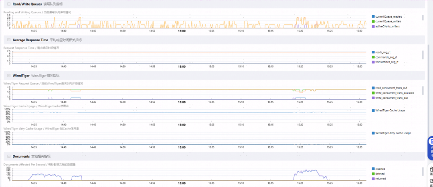Click 15:30 on the WiredTiger dirty Cache Usage axis
This screenshot has height=187, width=433.
[x=359, y=147]
